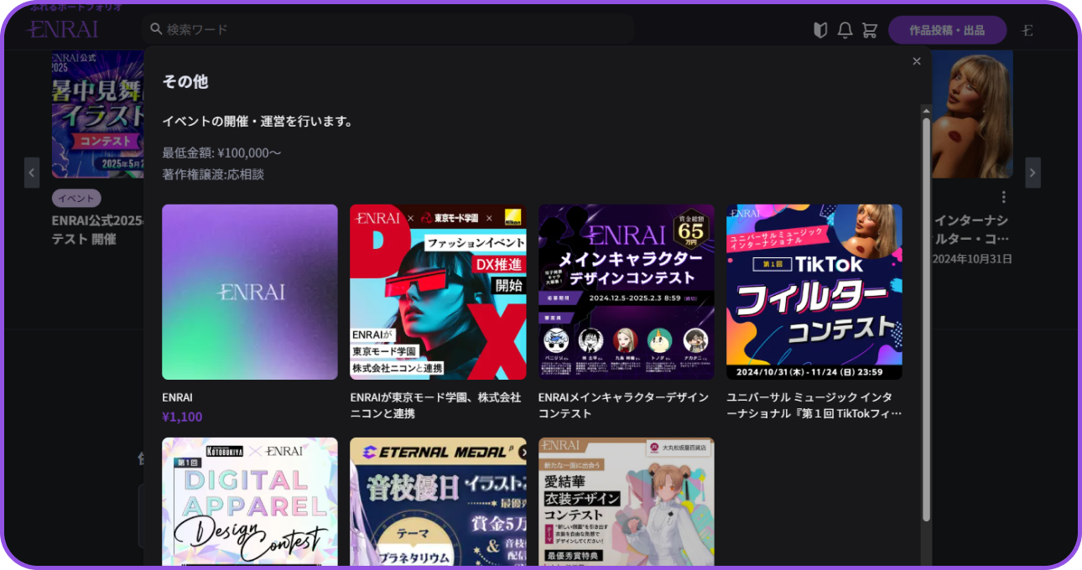Click 最低金額: ¥100,000〜 text
This screenshot has height=570, width=1082.
tap(221, 153)
